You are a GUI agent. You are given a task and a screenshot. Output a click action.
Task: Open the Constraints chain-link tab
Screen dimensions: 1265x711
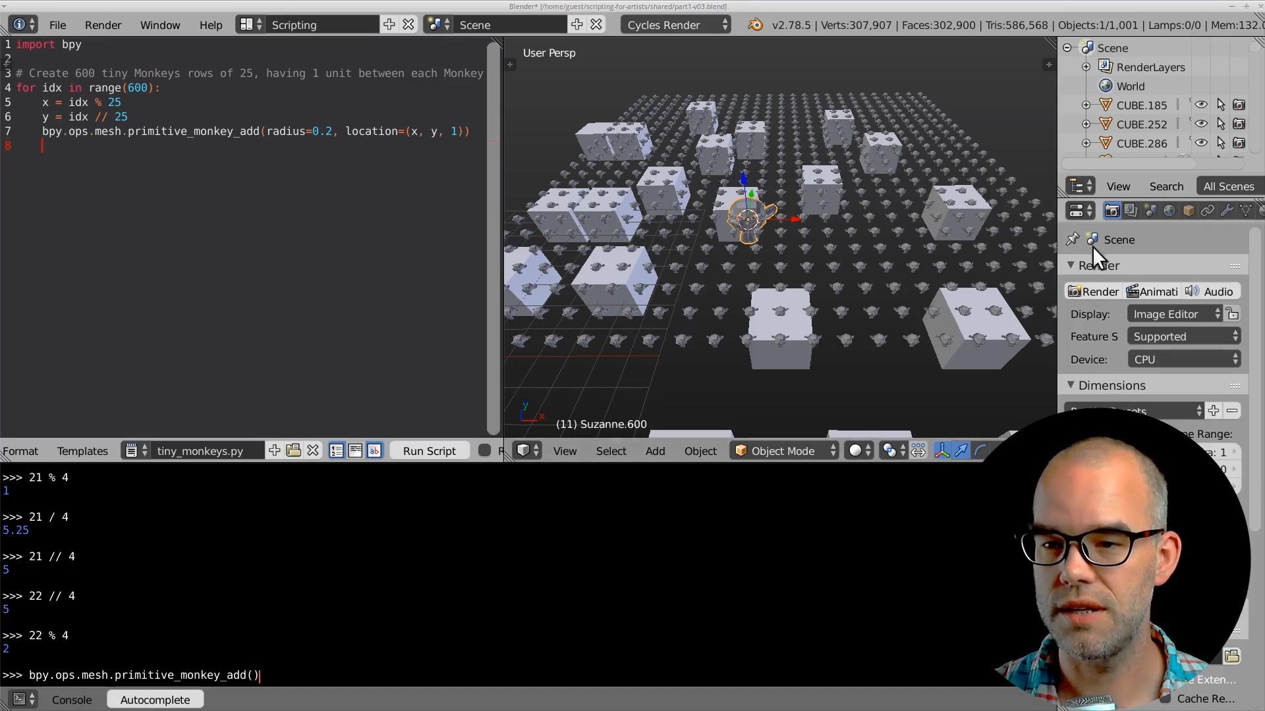coord(1208,211)
